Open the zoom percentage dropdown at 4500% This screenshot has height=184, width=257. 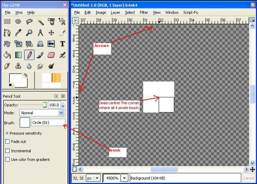pos(125,178)
